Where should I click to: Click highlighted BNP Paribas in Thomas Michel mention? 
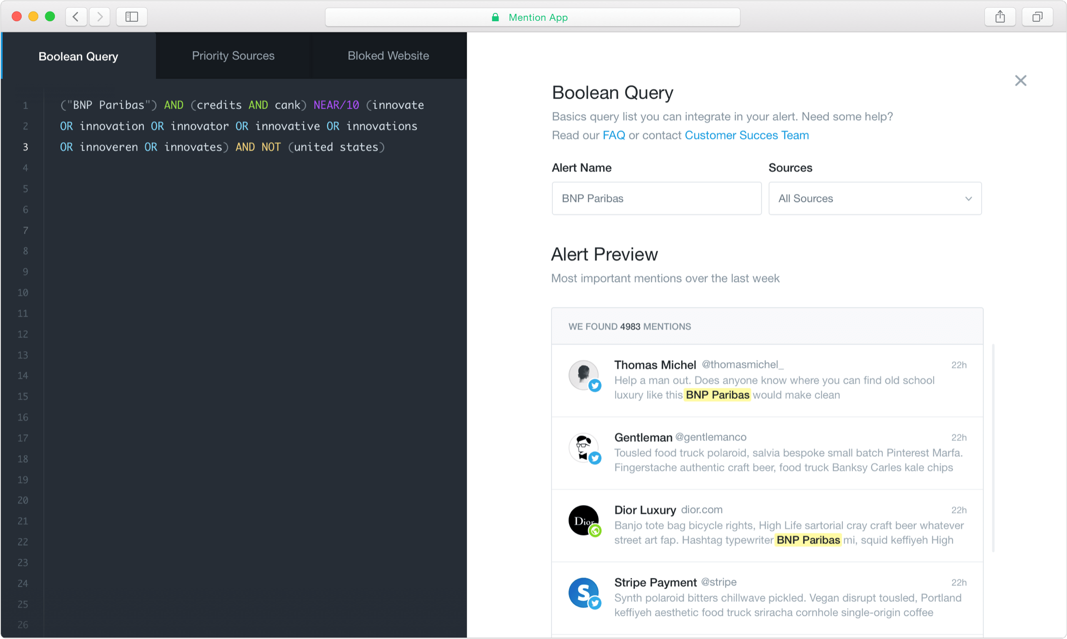(x=717, y=395)
